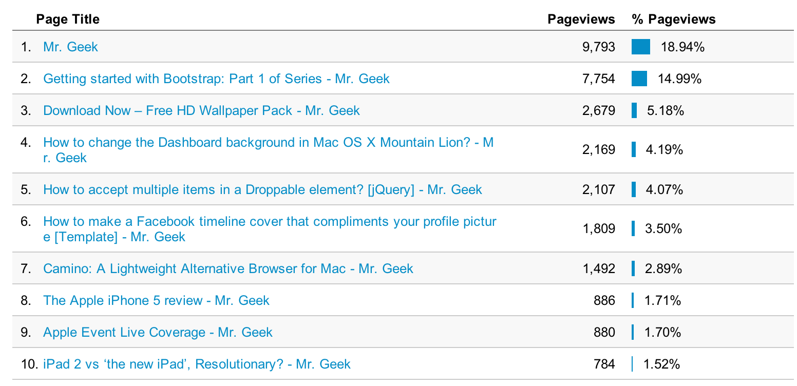Click the 14.99% pageviews bar
This screenshot has width=797, height=386.
point(639,79)
